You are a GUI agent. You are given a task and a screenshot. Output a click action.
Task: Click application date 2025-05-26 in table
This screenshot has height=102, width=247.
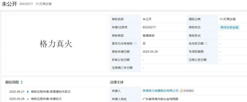pyautogui.click(x=150, y=52)
